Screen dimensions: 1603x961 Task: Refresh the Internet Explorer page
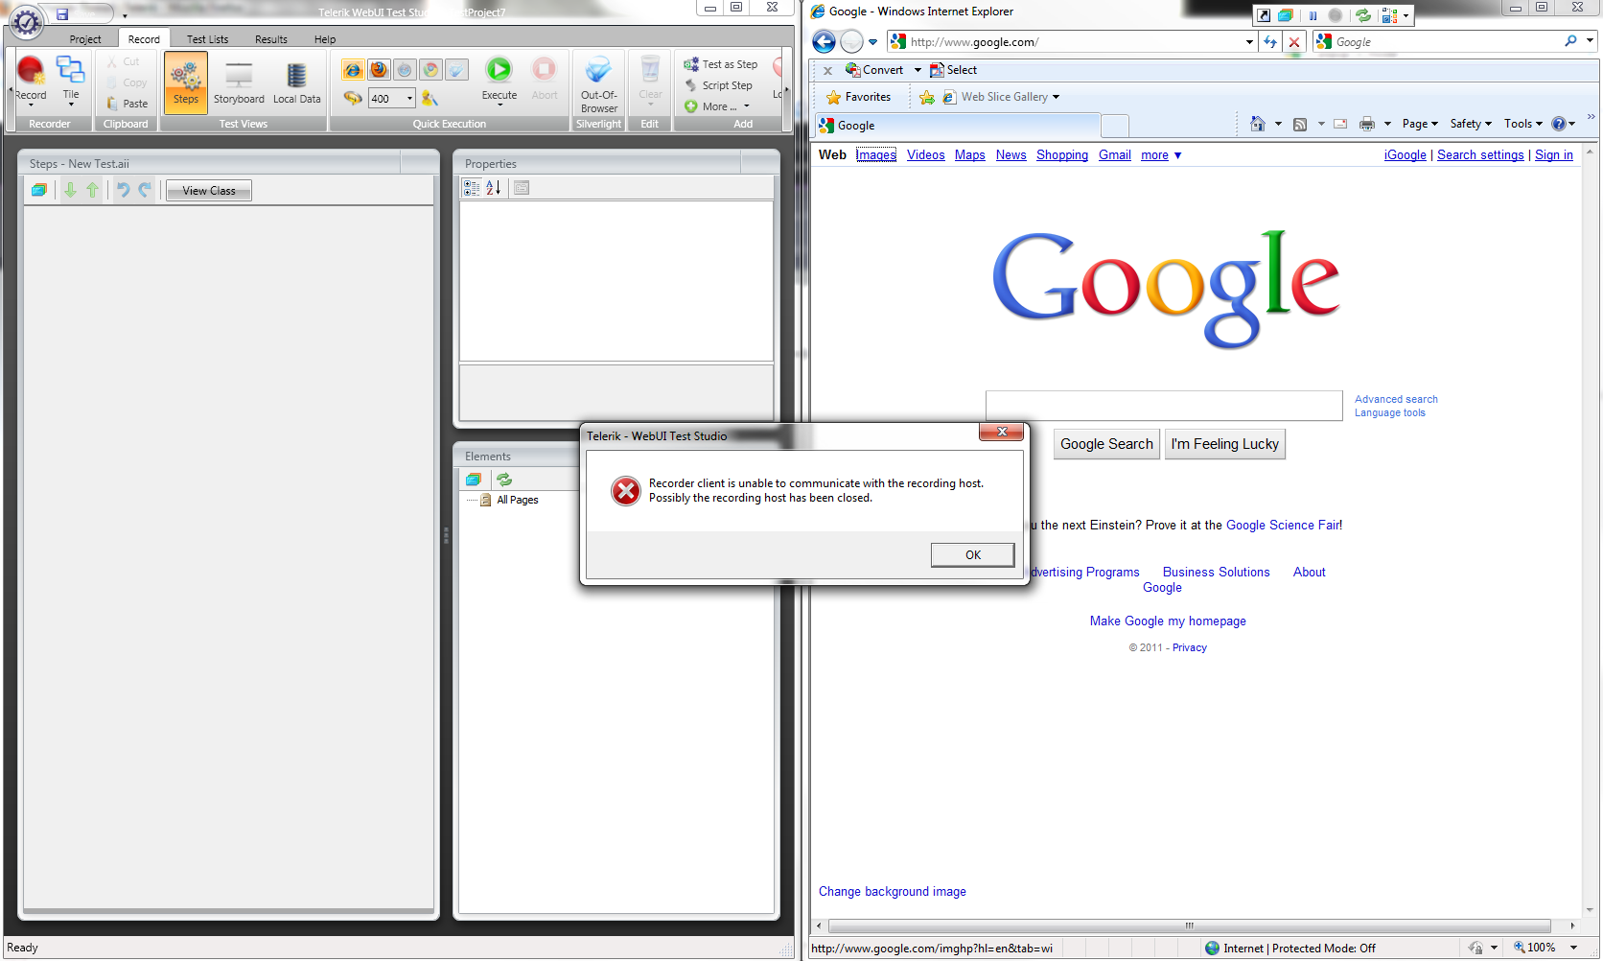click(x=1270, y=42)
